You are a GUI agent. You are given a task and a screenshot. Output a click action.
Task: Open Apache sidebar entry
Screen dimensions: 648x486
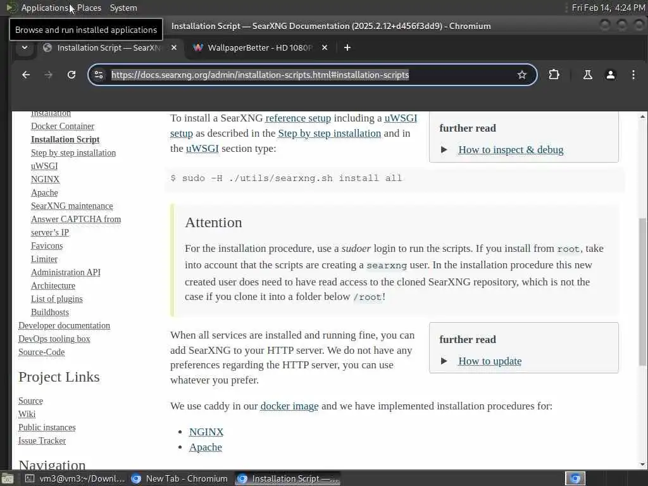44,192
